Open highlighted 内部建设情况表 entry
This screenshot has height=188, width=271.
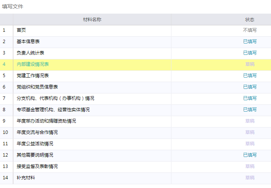pyautogui.click(x=33, y=64)
